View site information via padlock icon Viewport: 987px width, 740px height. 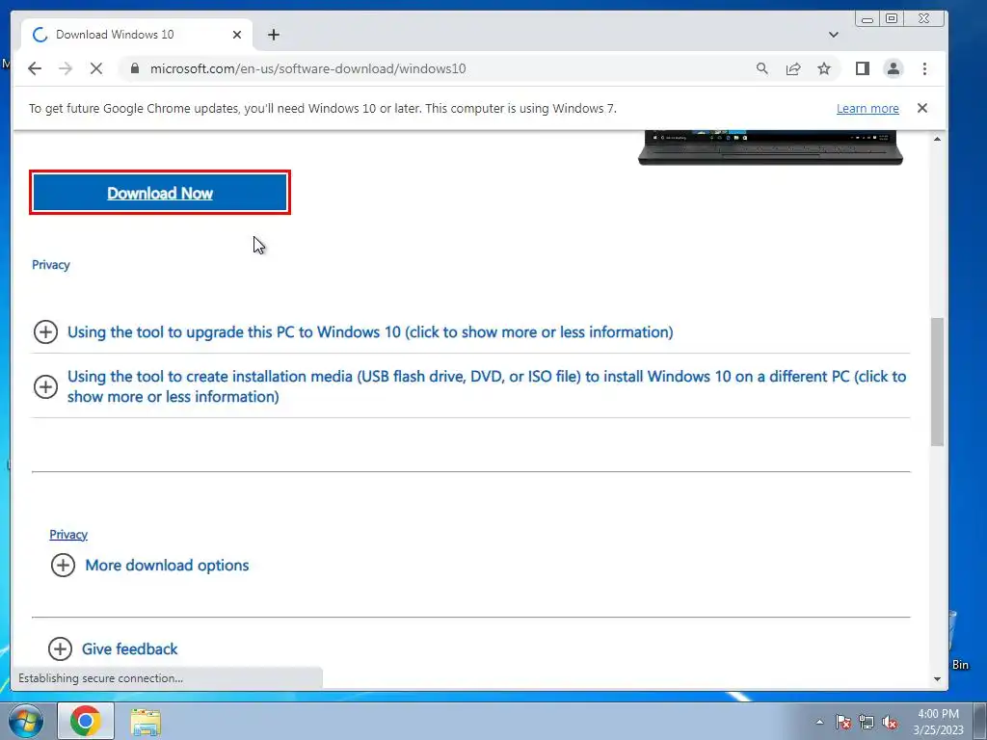pyautogui.click(x=134, y=68)
